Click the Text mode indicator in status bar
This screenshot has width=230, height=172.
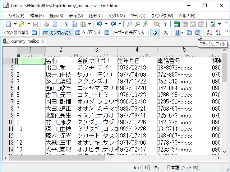[x=137, y=167]
